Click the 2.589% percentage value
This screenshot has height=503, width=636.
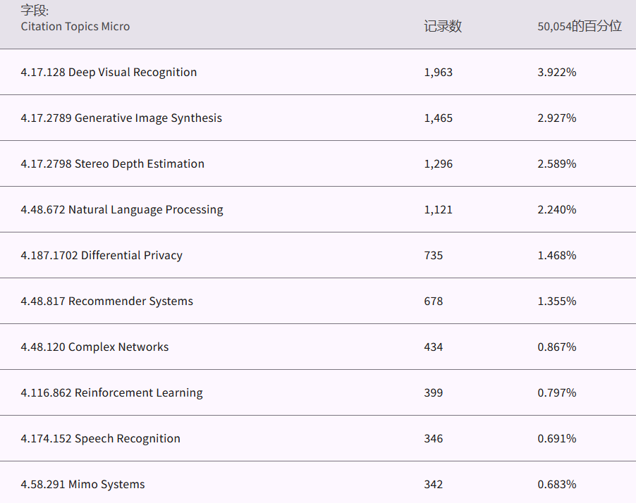(556, 163)
